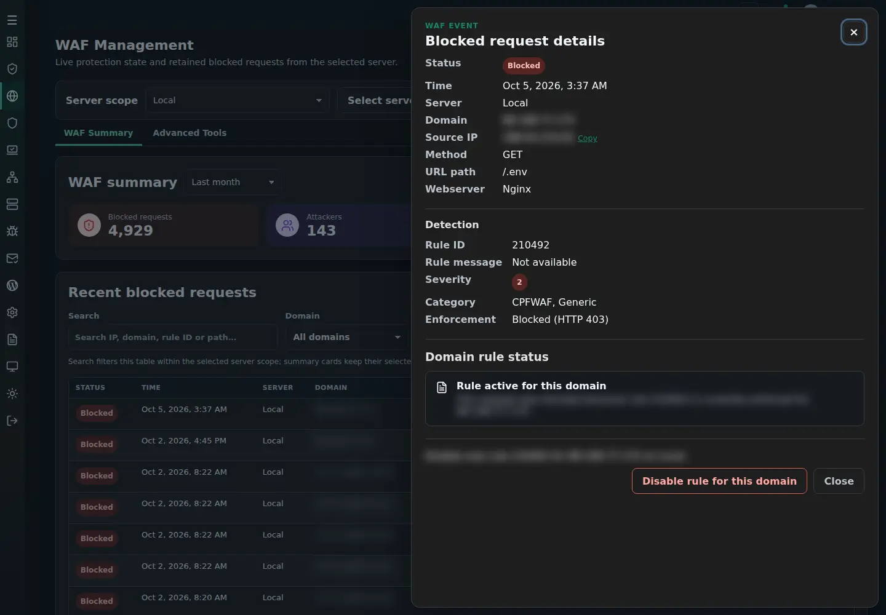The image size is (886, 615).
Task: Open the document file icon in sidebar
Action: point(12,339)
